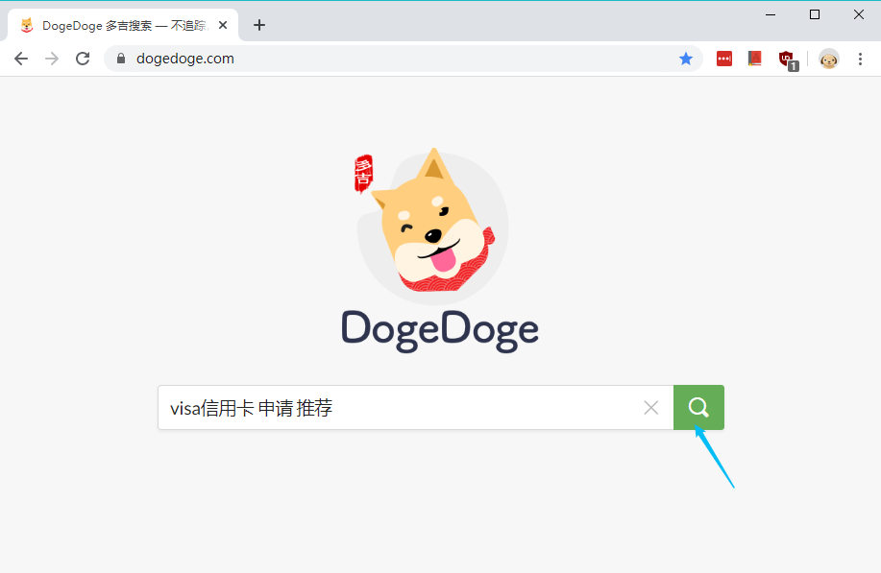Open the uBlock shield extension icon
Image resolution: width=881 pixels, height=573 pixels.
tap(788, 60)
